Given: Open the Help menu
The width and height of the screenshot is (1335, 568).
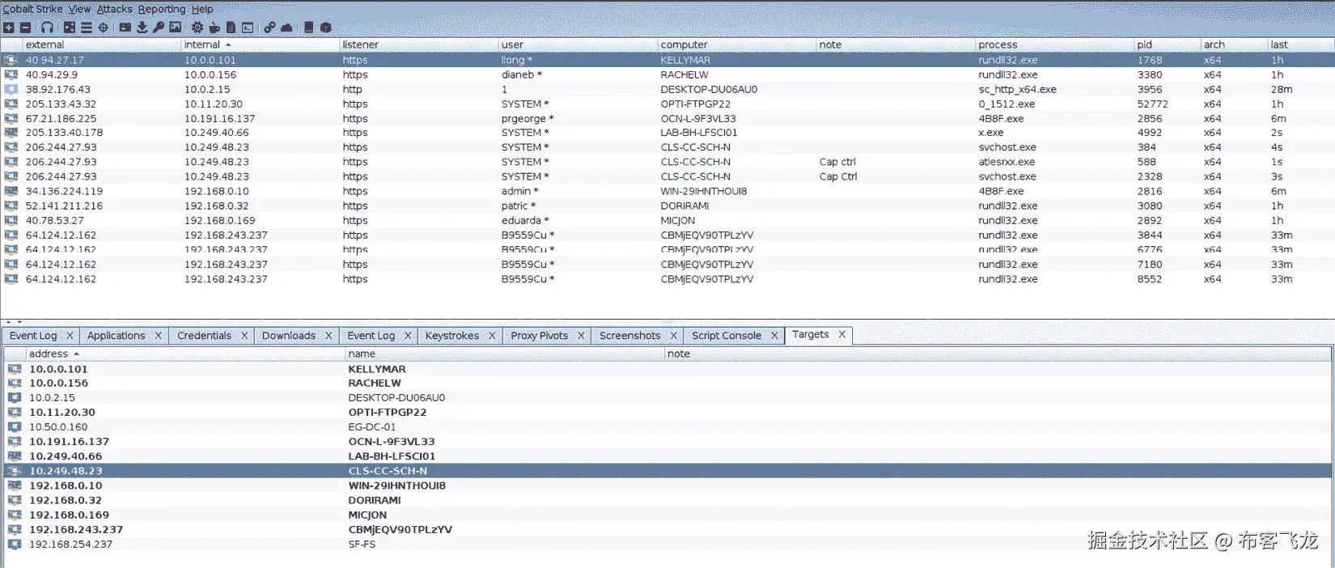Looking at the screenshot, I should coord(202,9).
